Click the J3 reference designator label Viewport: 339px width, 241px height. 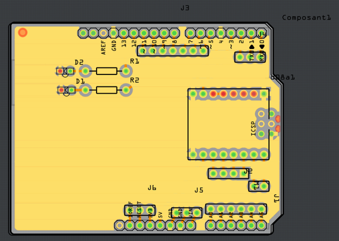click(x=185, y=8)
